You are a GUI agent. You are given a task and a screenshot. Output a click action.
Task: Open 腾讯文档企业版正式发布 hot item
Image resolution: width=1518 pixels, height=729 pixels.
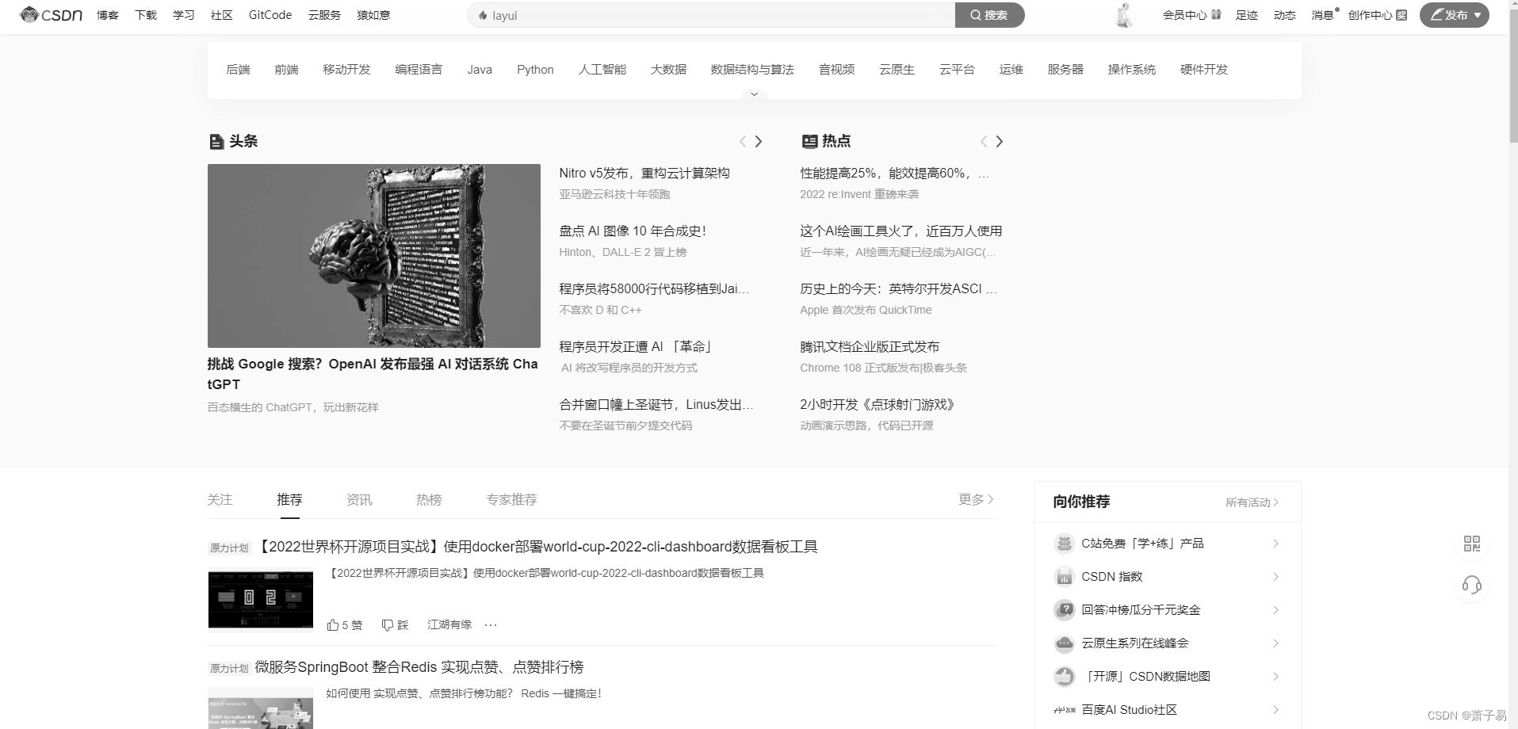pos(870,346)
